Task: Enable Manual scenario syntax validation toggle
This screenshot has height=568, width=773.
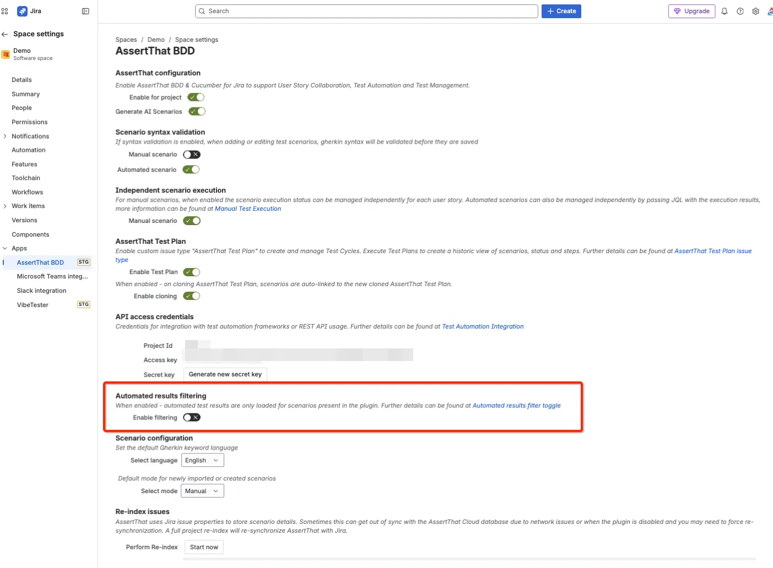Action: pyautogui.click(x=192, y=155)
